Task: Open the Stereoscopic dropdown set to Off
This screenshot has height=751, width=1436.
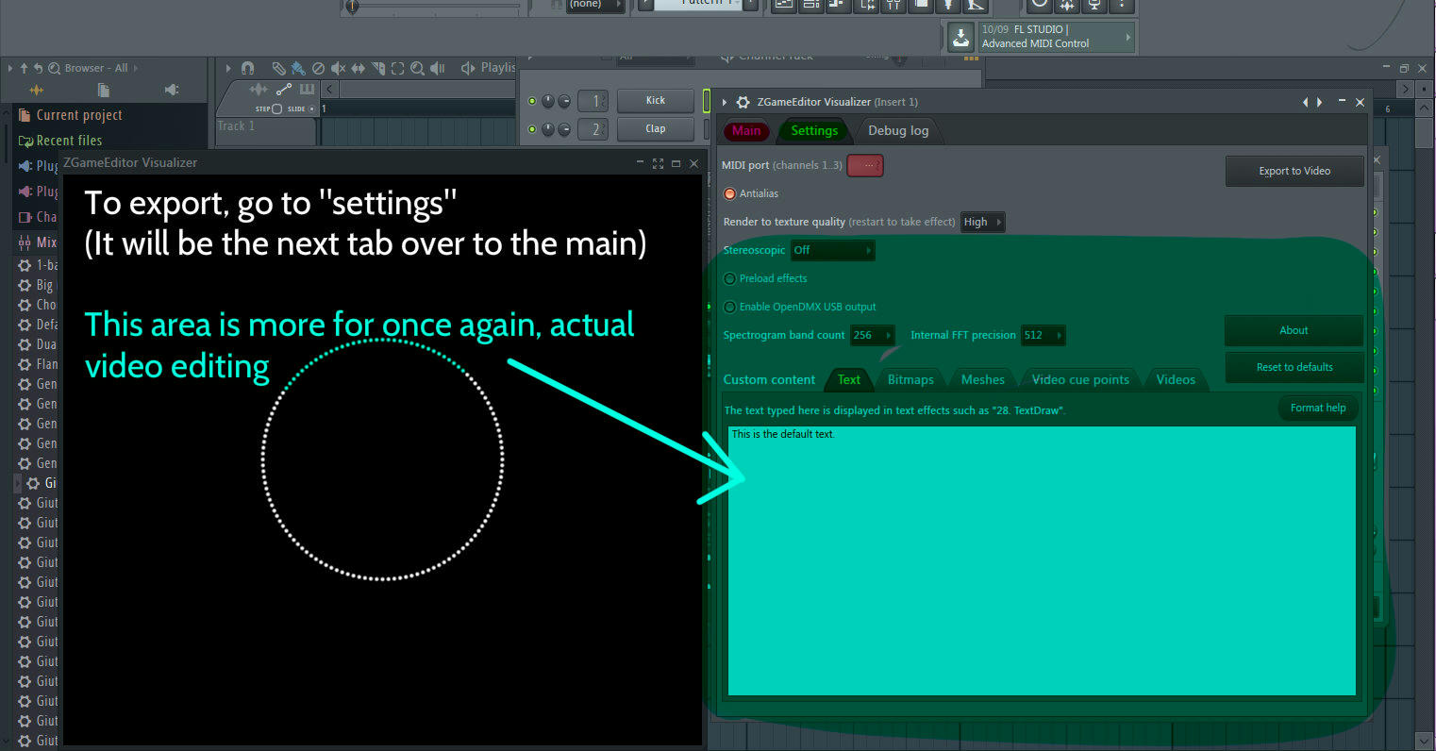Action: click(x=831, y=250)
